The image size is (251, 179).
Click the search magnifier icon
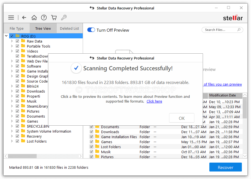239,30
